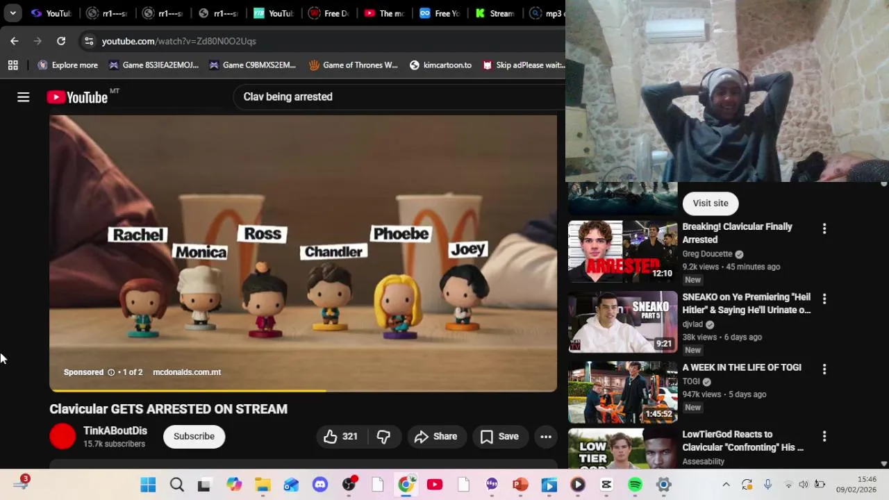Click the Visit site ad button
The height and width of the screenshot is (500, 889).
point(711,203)
